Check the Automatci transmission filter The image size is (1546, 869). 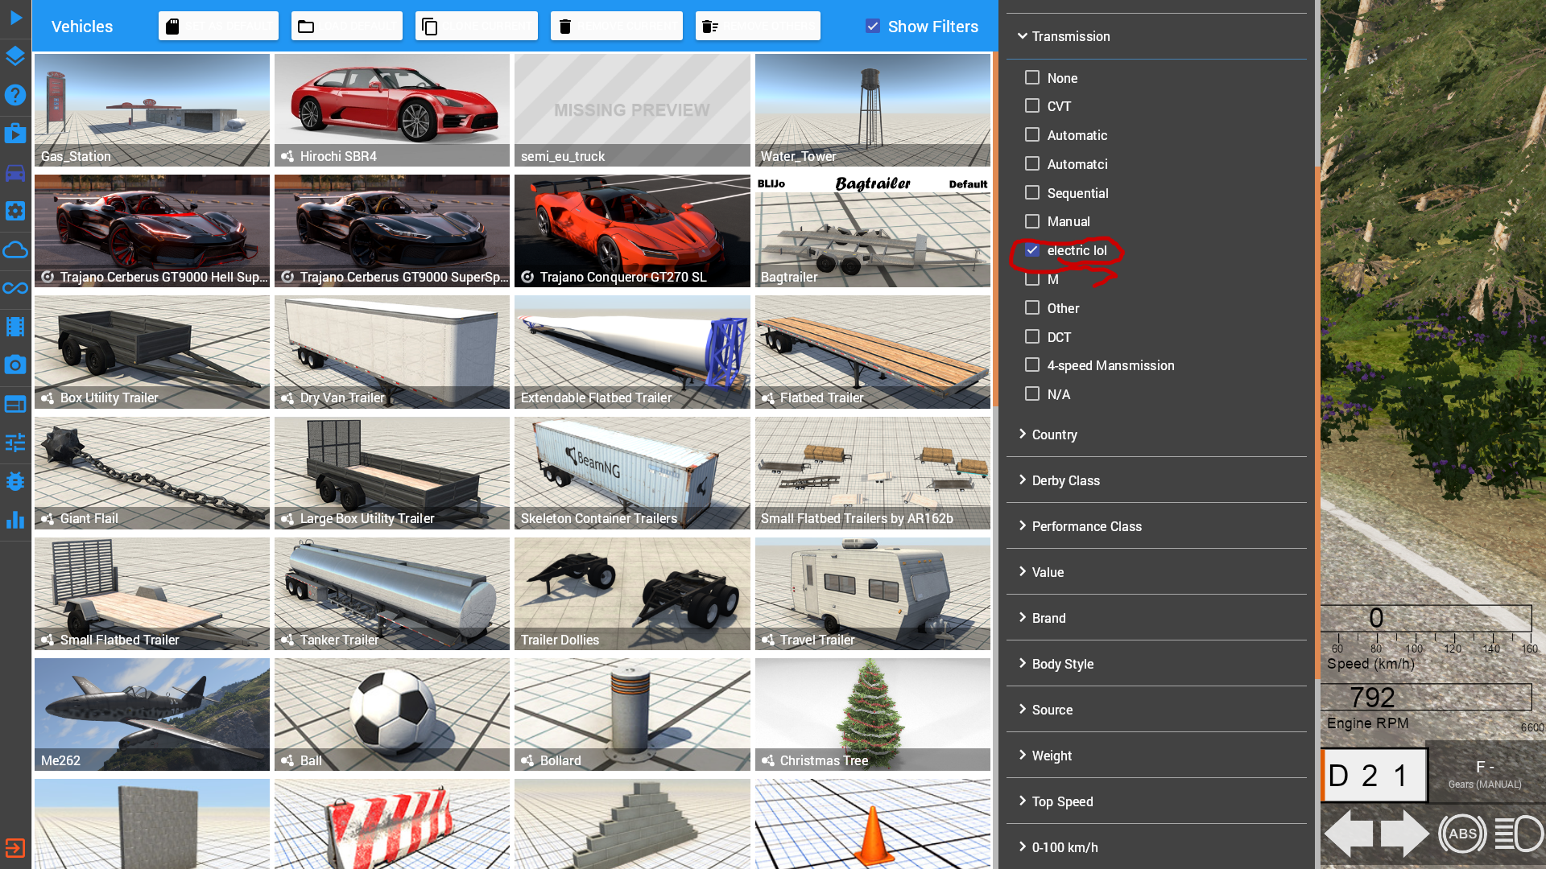[x=1032, y=164]
